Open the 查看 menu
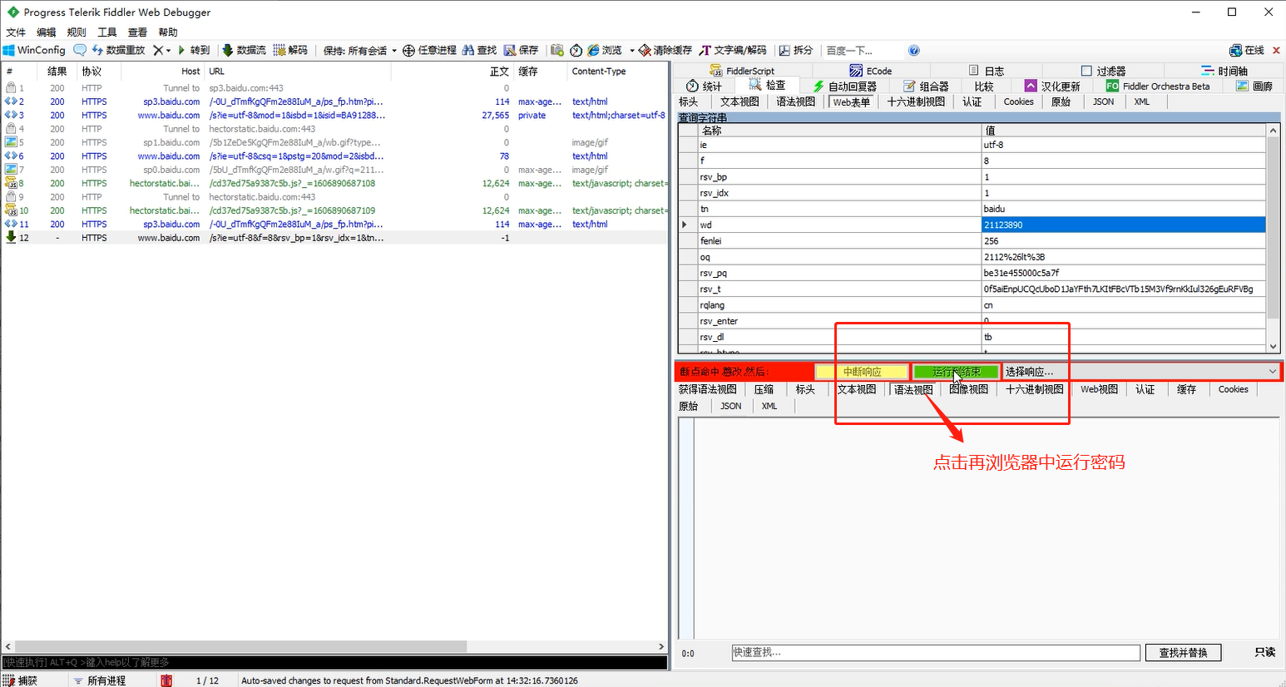The width and height of the screenshot is (1286, 687). point(137,32)
